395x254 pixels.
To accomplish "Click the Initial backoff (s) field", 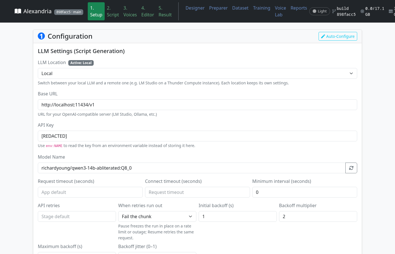I will tap(238, 216).
